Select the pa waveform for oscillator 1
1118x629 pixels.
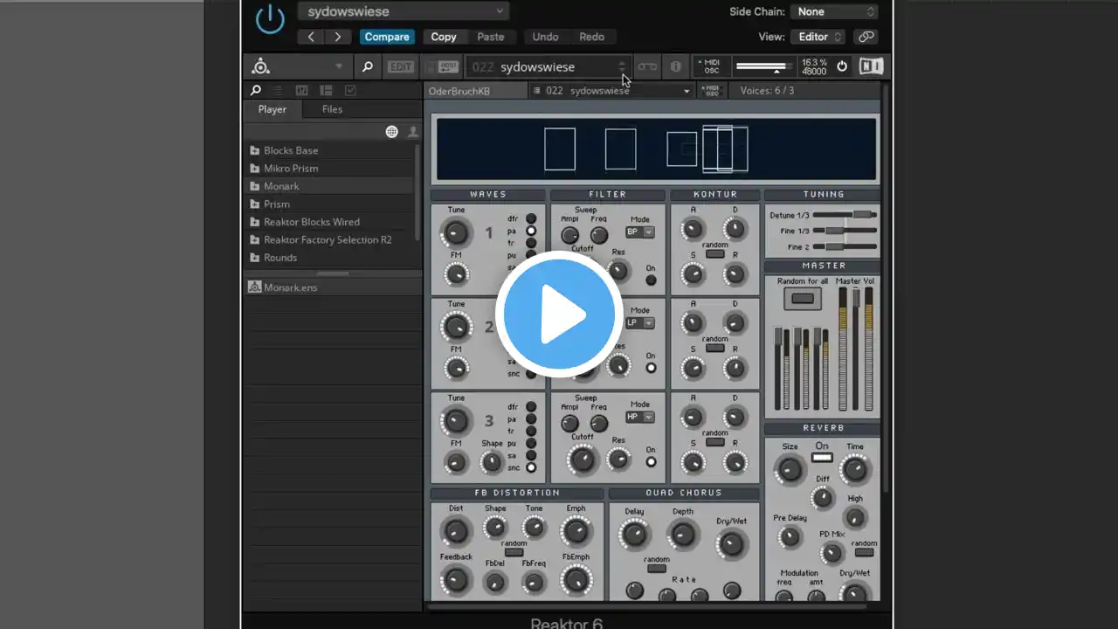pyautogui.click(x=531, y=231)
